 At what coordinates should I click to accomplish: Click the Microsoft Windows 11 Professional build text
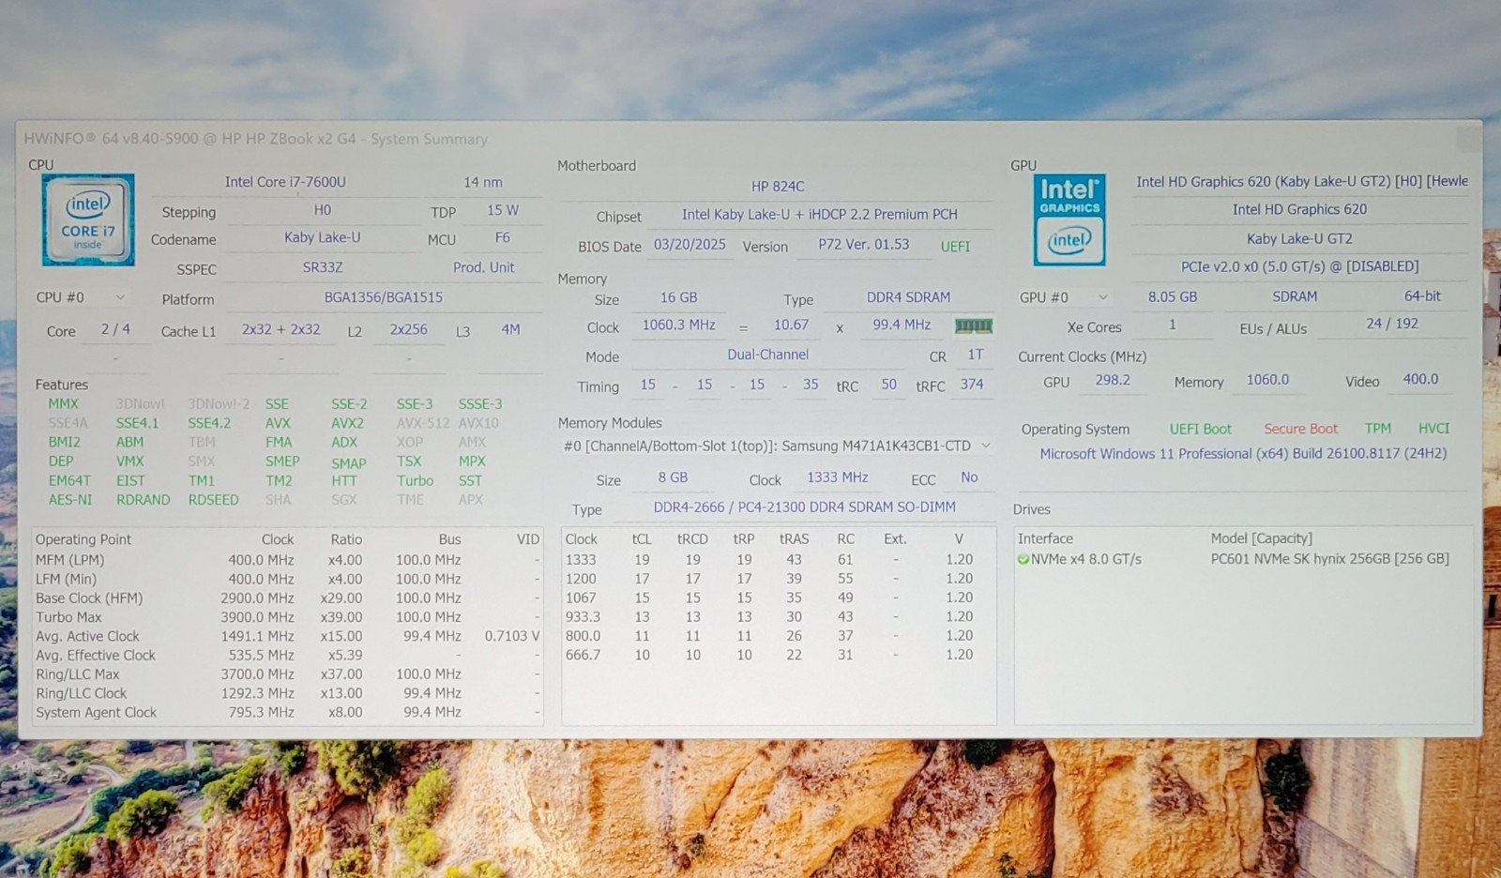(x=1243, y=454)
